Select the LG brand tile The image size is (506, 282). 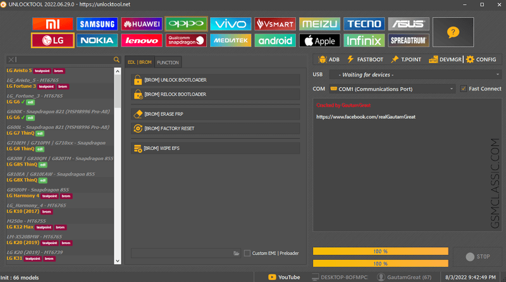pos(52,40)
